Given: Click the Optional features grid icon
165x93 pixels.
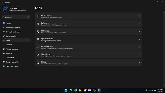Looking at the screenshot, I should click(x=38, y=39).
